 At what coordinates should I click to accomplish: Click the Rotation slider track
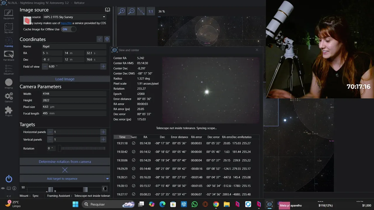[82, 148]
